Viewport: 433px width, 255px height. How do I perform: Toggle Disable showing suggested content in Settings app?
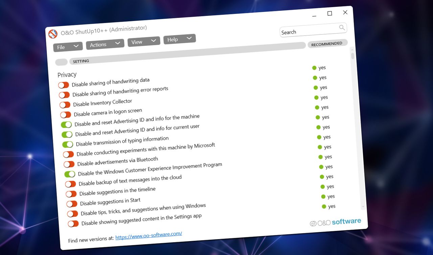point(73,224)
